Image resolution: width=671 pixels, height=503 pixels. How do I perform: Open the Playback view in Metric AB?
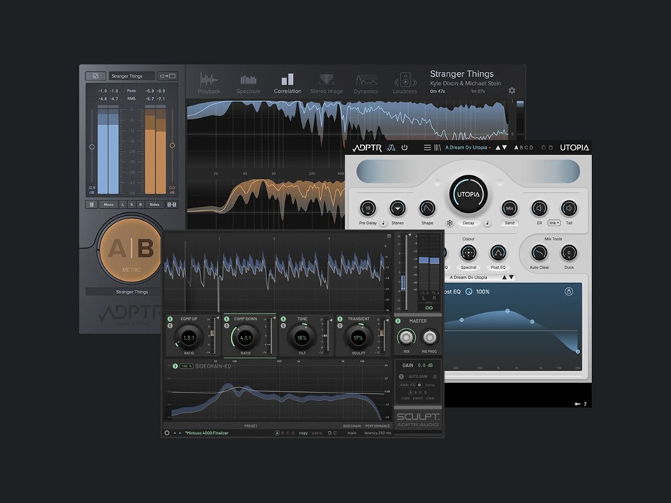click(209, 83)
